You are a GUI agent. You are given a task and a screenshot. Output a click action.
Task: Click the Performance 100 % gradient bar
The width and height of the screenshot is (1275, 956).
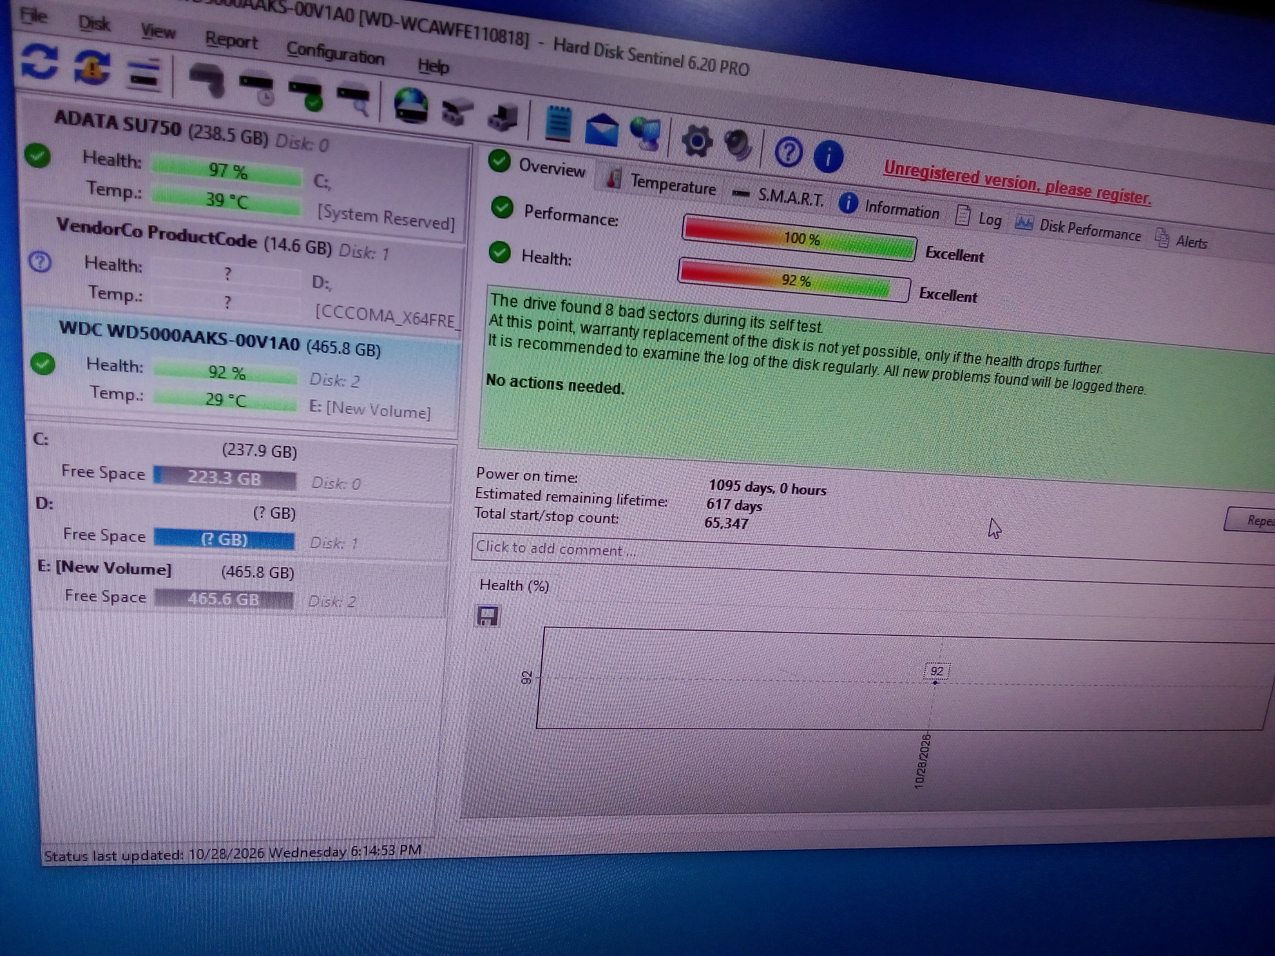(799, 237)
